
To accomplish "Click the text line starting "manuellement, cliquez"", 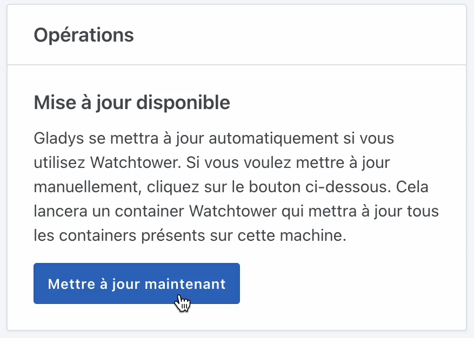I will 234,187.
